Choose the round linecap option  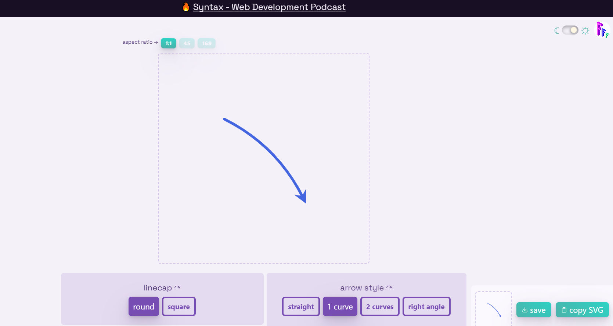coord(144,307)
